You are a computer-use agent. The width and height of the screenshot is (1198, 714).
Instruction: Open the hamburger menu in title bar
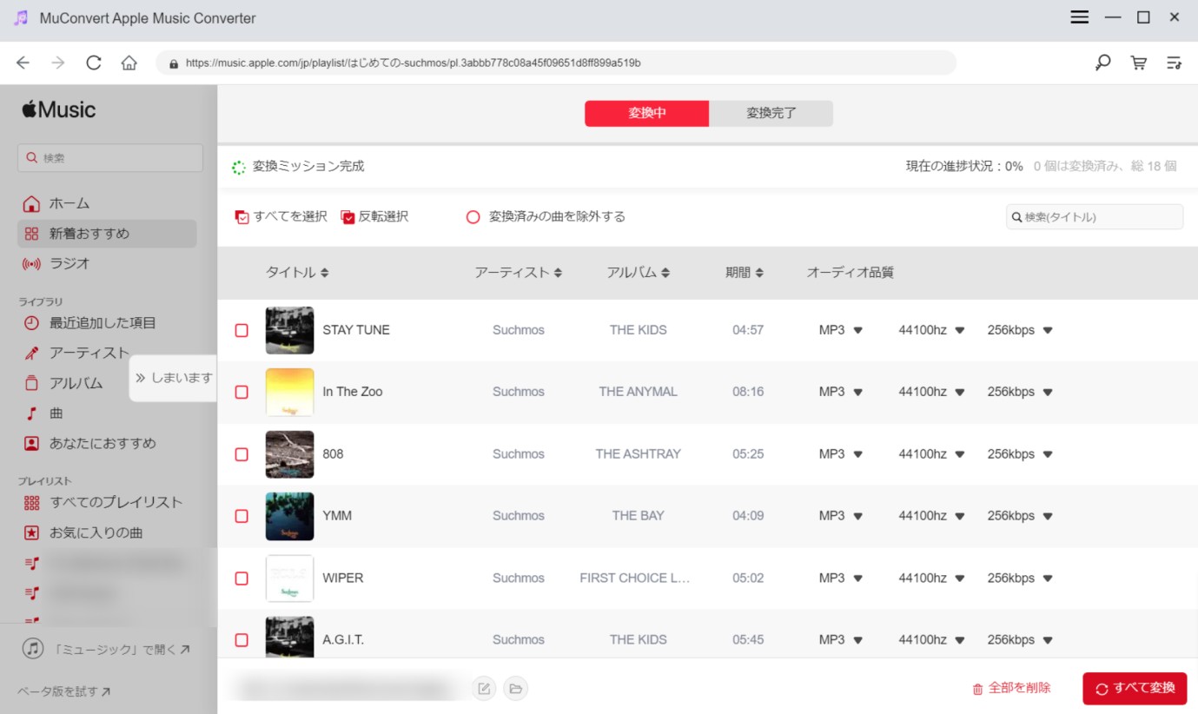click(x=1080, y=17)
